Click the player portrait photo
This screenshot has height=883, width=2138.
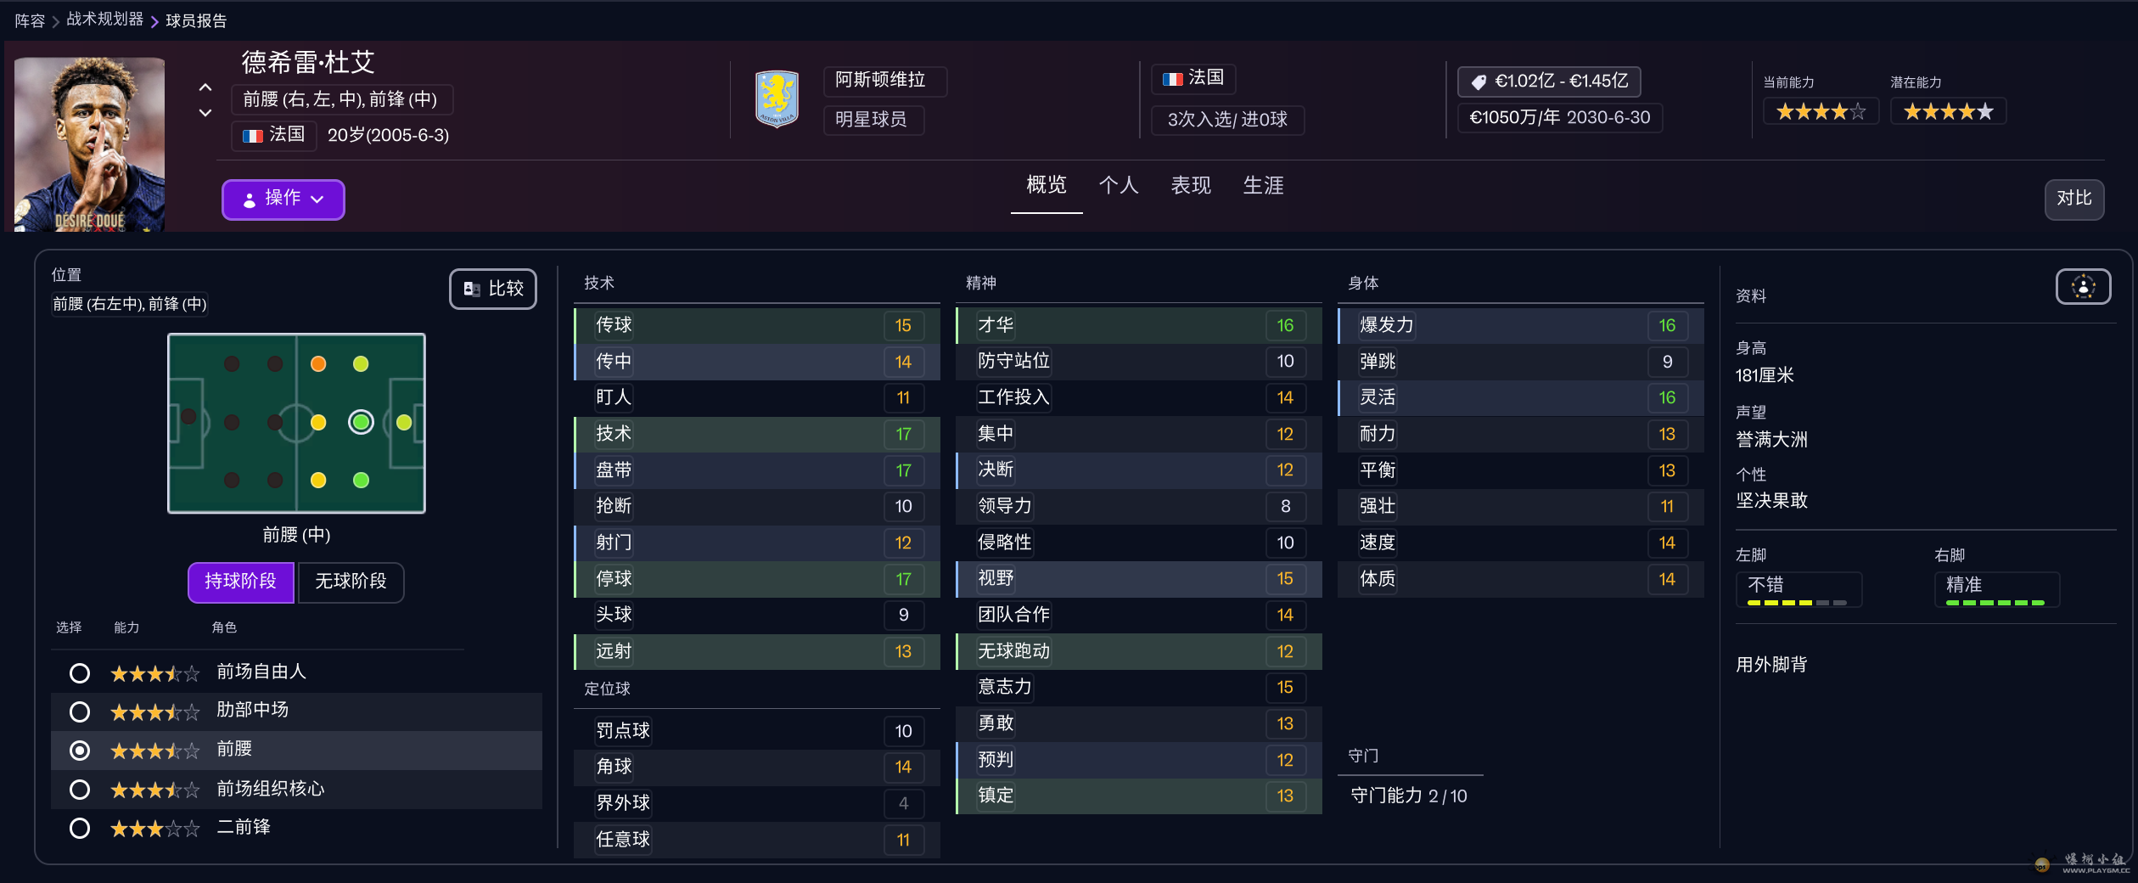point(89,144)
